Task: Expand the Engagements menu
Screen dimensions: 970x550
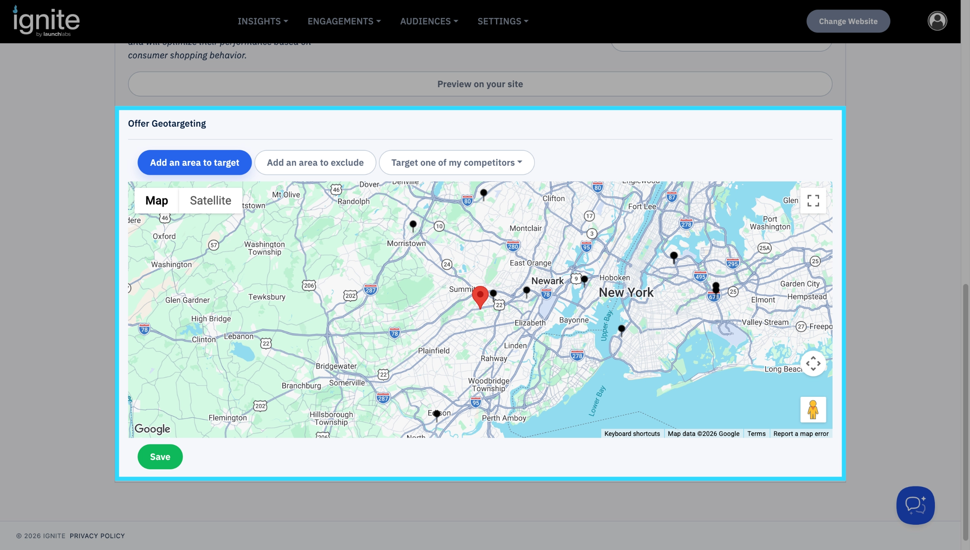Action: 344,21
